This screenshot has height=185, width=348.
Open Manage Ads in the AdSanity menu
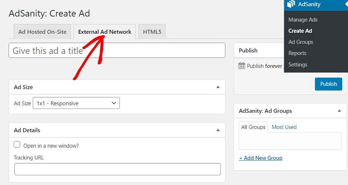tap(303, 20)
